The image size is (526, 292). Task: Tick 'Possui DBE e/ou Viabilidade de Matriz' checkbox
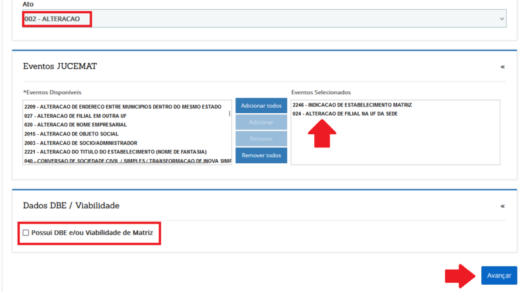(26, 233)
